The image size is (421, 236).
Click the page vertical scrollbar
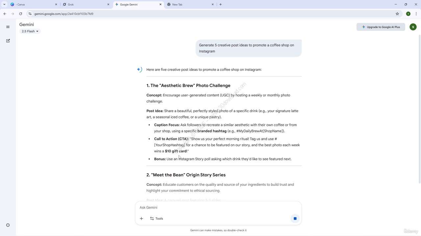coord(419,108)
